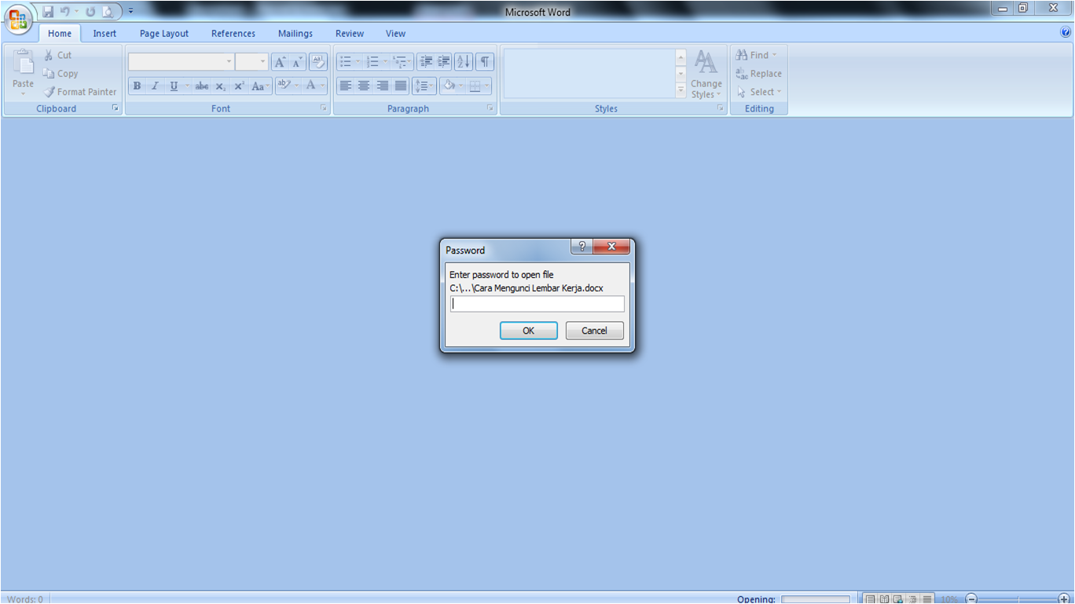
Task: Toggle Underline formatting
Action: [x=174, y=86]
